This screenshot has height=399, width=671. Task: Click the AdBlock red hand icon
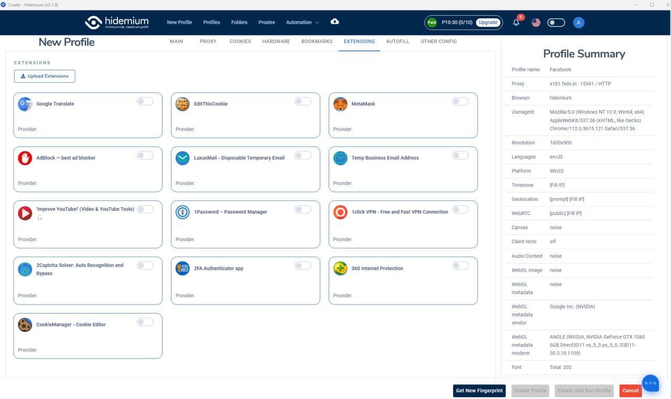(25, 158)
